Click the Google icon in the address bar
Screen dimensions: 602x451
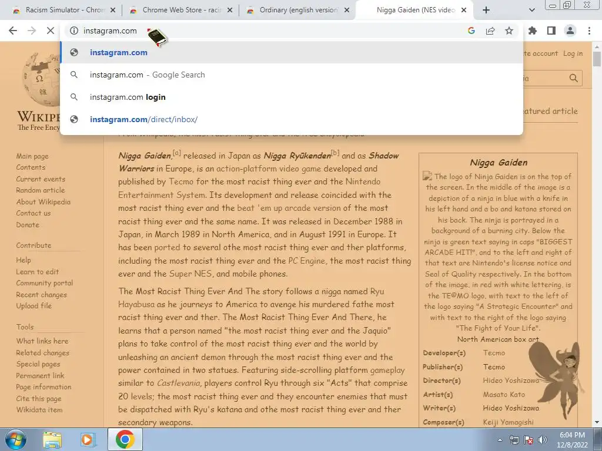click(x=471, y=31)
